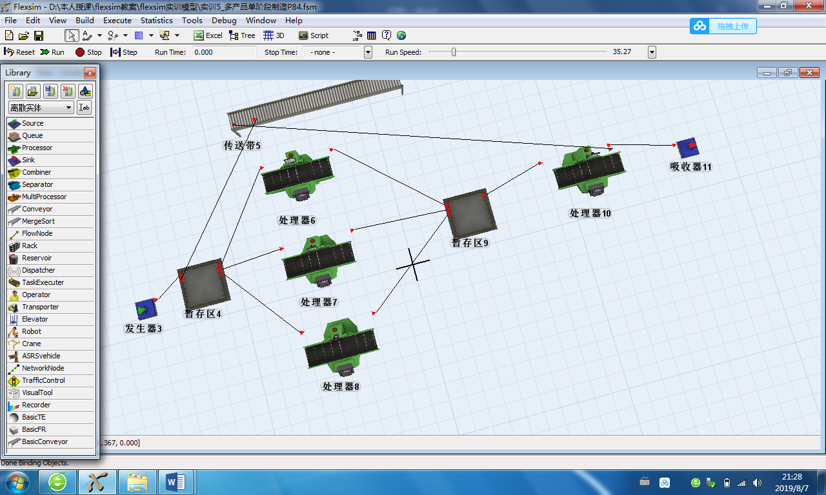Click the 处理器7 processor object in model

(x=319, y=260)
